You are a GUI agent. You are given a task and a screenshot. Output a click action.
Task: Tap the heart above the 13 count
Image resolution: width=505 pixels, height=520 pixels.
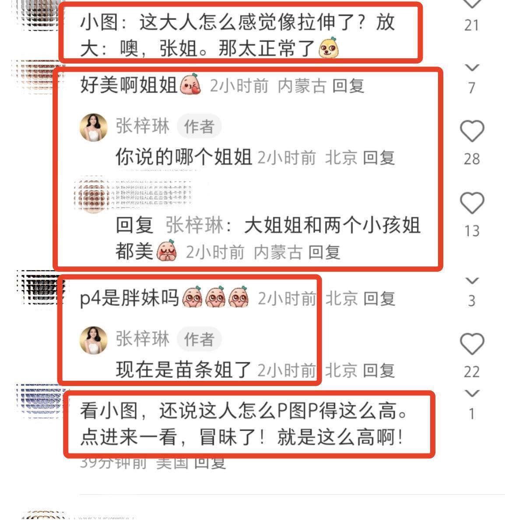(472, 203)
